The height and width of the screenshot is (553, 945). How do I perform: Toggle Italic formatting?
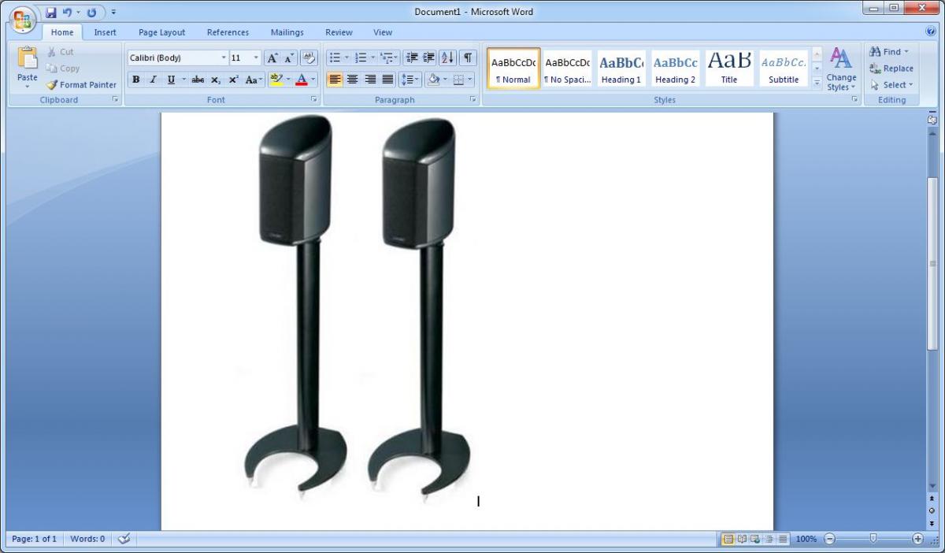click(x=153, y=80)
